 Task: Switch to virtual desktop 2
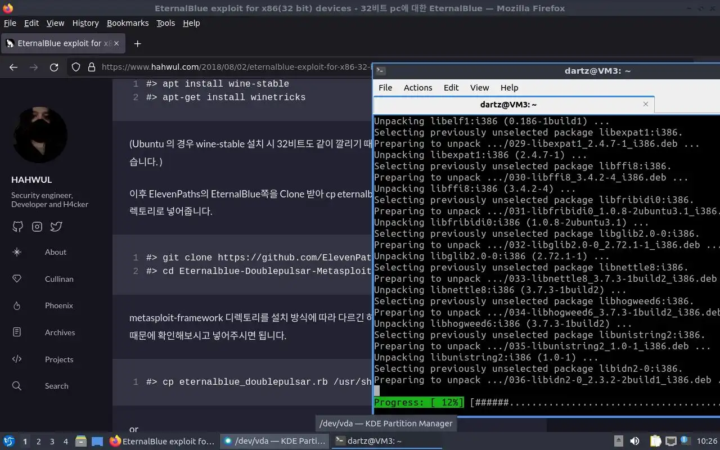38,442
